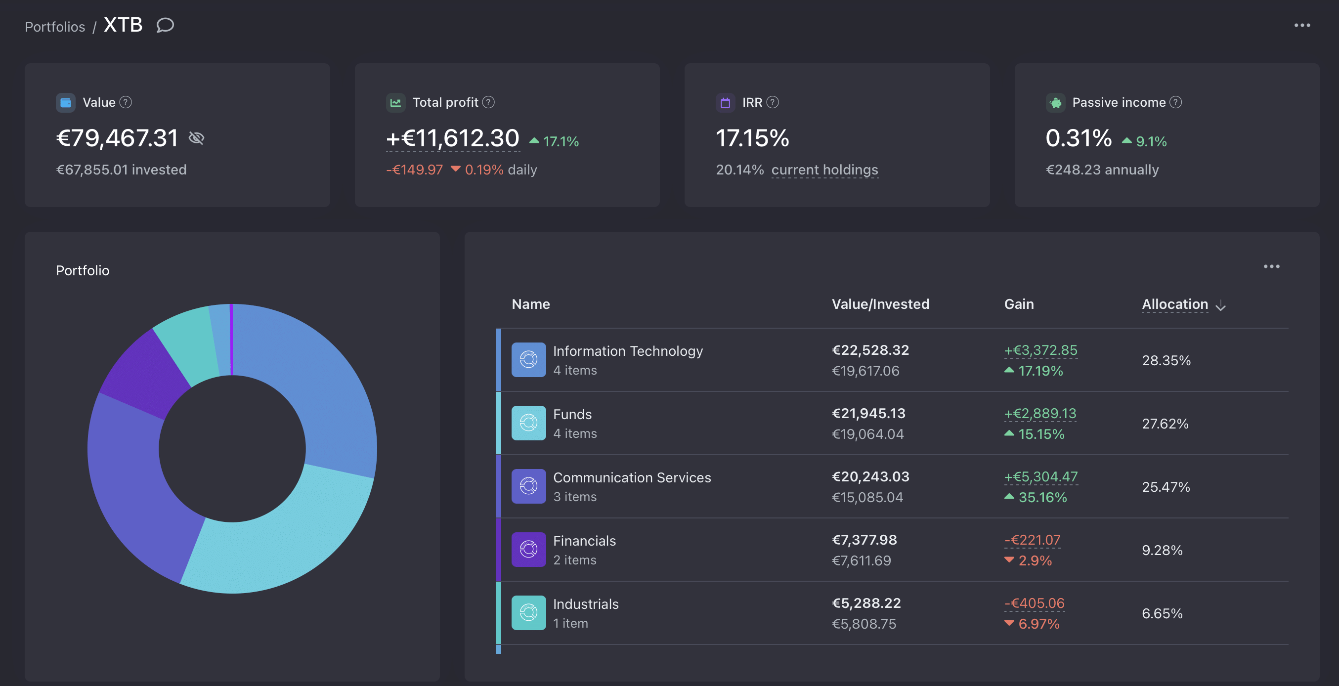The image size is (1339, 686).
Task: Open the holdings table three-dot menu
Action: pos(1271,266)
